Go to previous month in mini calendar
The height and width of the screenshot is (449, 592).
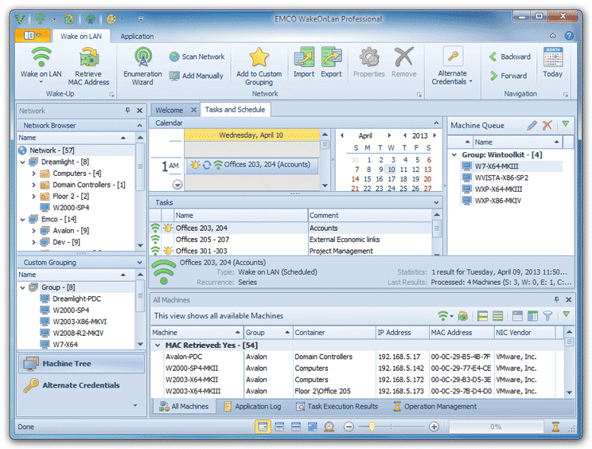click(342, 135)
